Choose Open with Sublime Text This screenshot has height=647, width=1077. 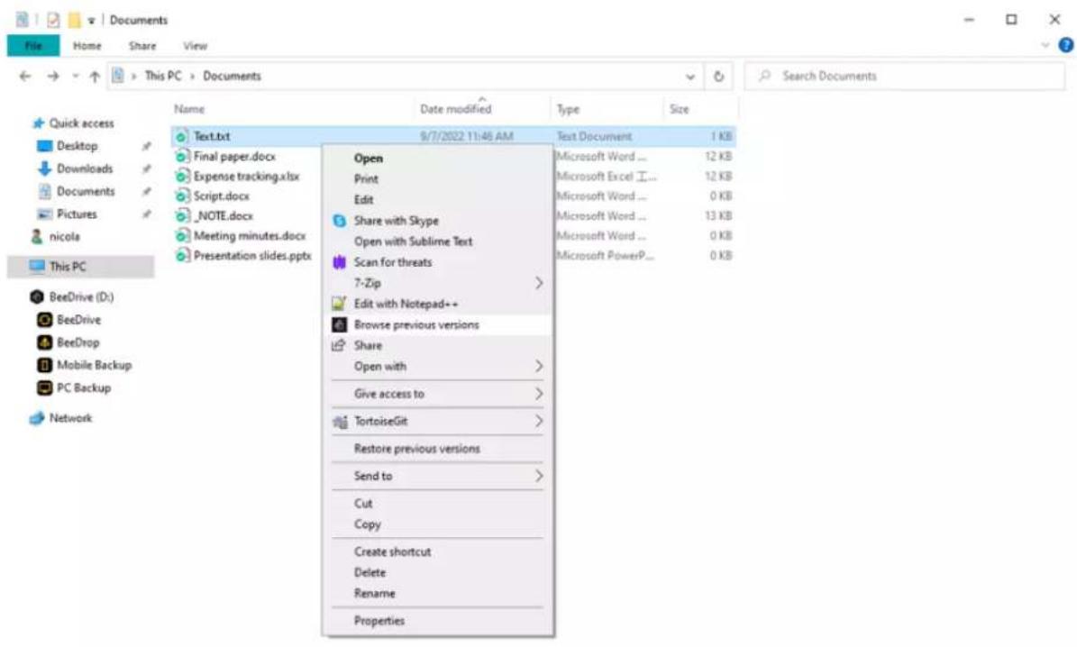point(413,241)
